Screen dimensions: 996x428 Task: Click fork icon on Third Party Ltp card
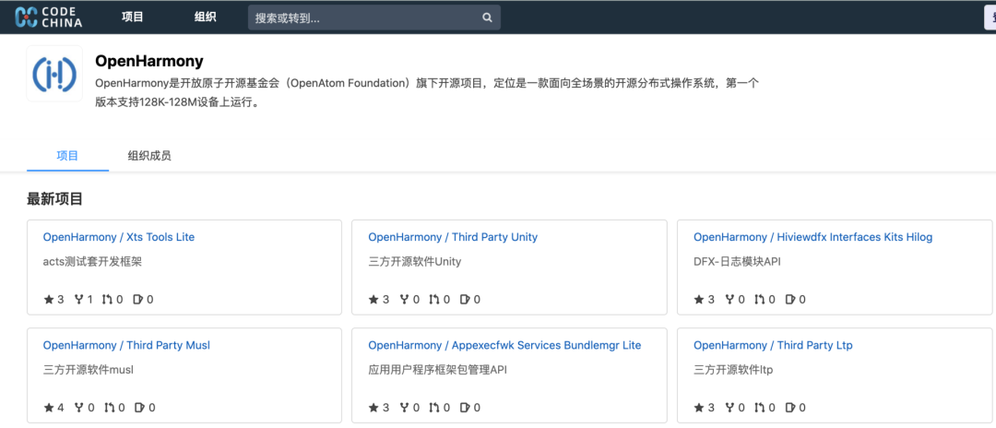tap(729, 408)
